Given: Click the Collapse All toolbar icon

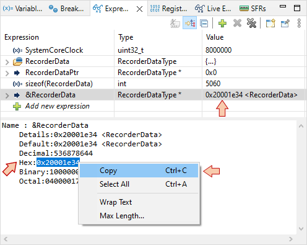Looking at the screenshot, I should (x=204, y=24).
